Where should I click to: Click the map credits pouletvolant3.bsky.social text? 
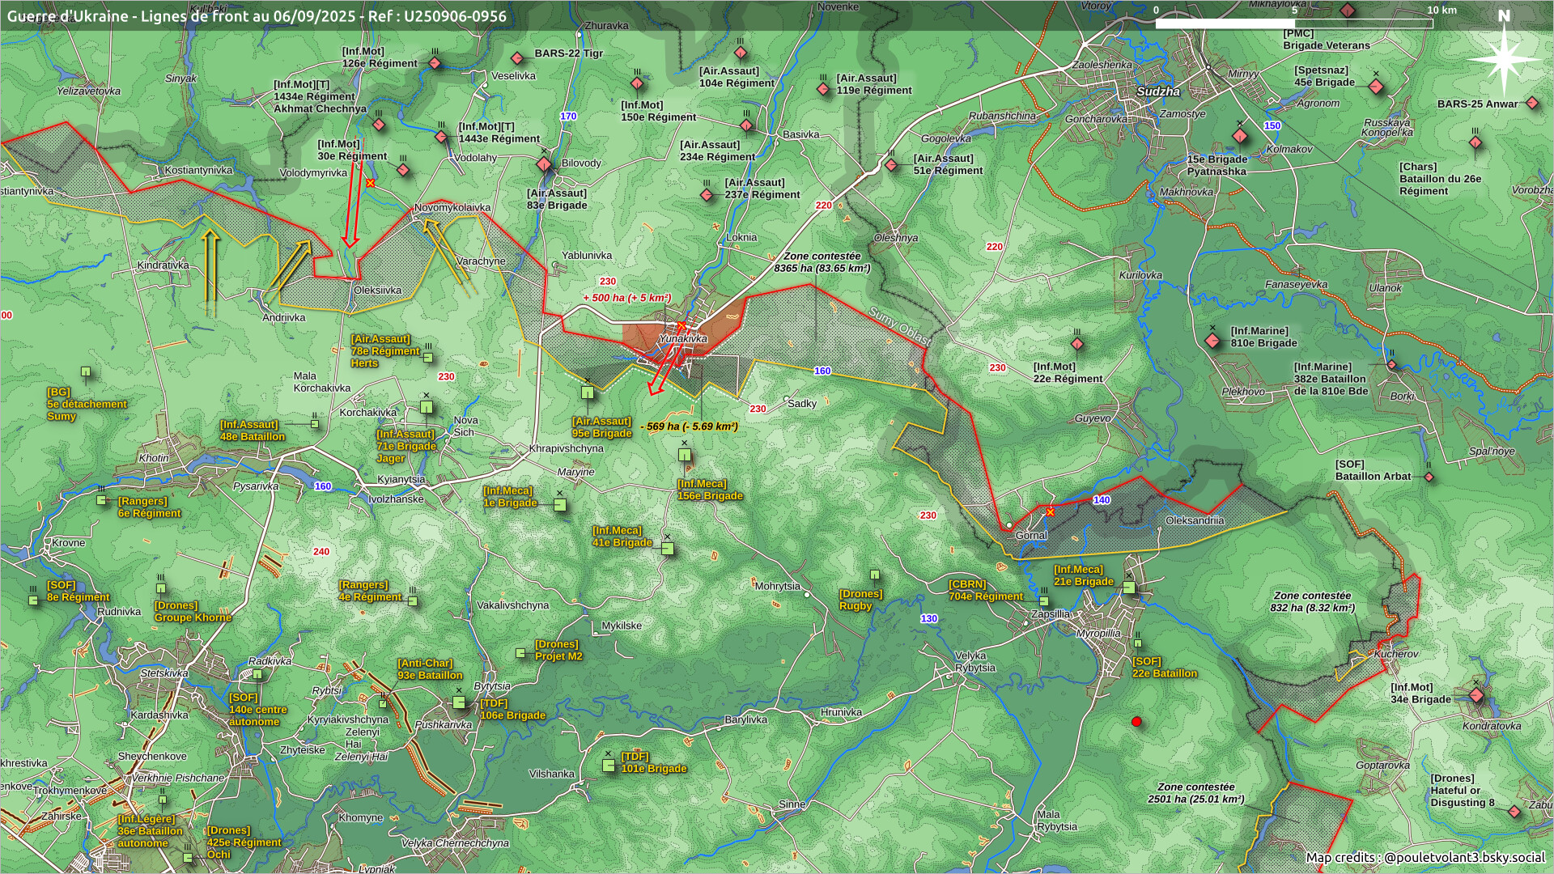1424,857
